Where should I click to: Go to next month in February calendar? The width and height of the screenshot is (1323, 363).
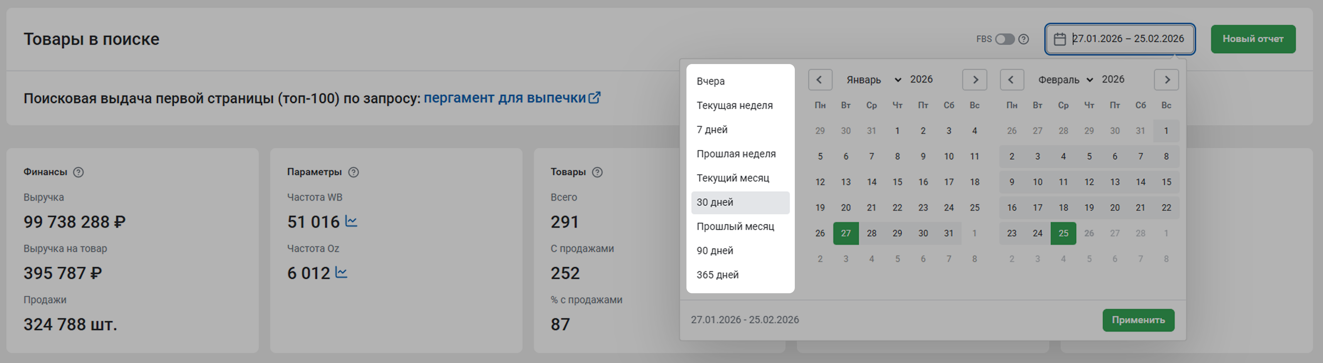pos(1166,79)
